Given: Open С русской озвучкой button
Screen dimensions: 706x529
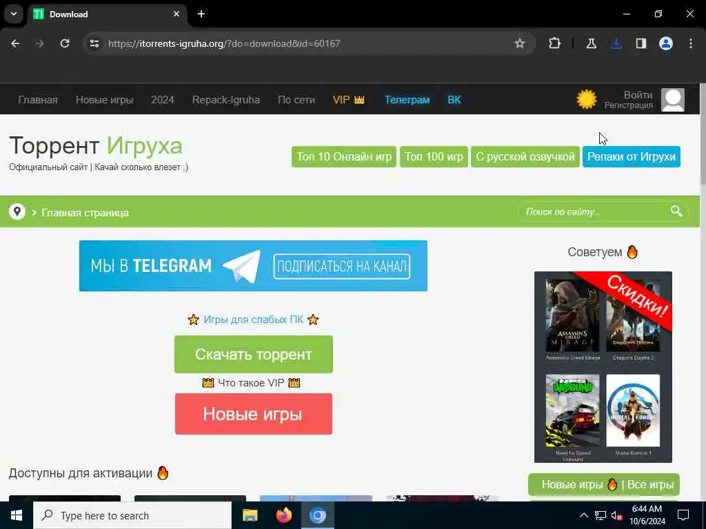Looking at the screenshot, I should pos(525,156).
